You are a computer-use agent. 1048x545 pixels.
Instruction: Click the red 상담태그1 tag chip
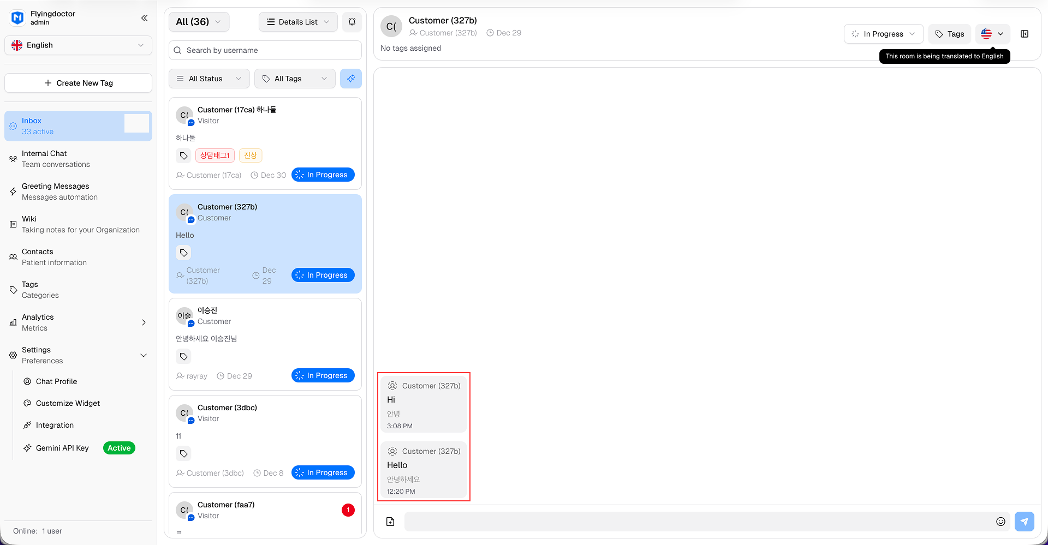215,155
